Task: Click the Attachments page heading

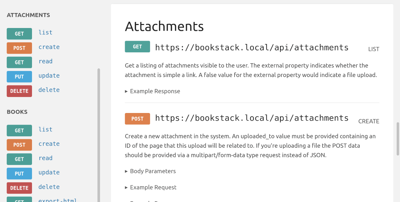Action: [x=164, y=26]
